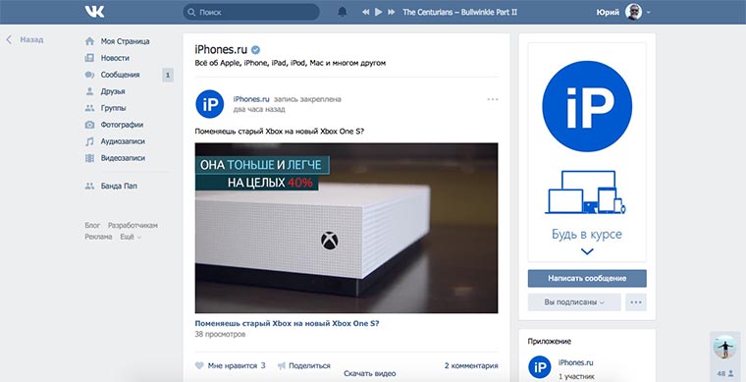
Task: Like the post with the heart icon
Action: pos(200,366)
